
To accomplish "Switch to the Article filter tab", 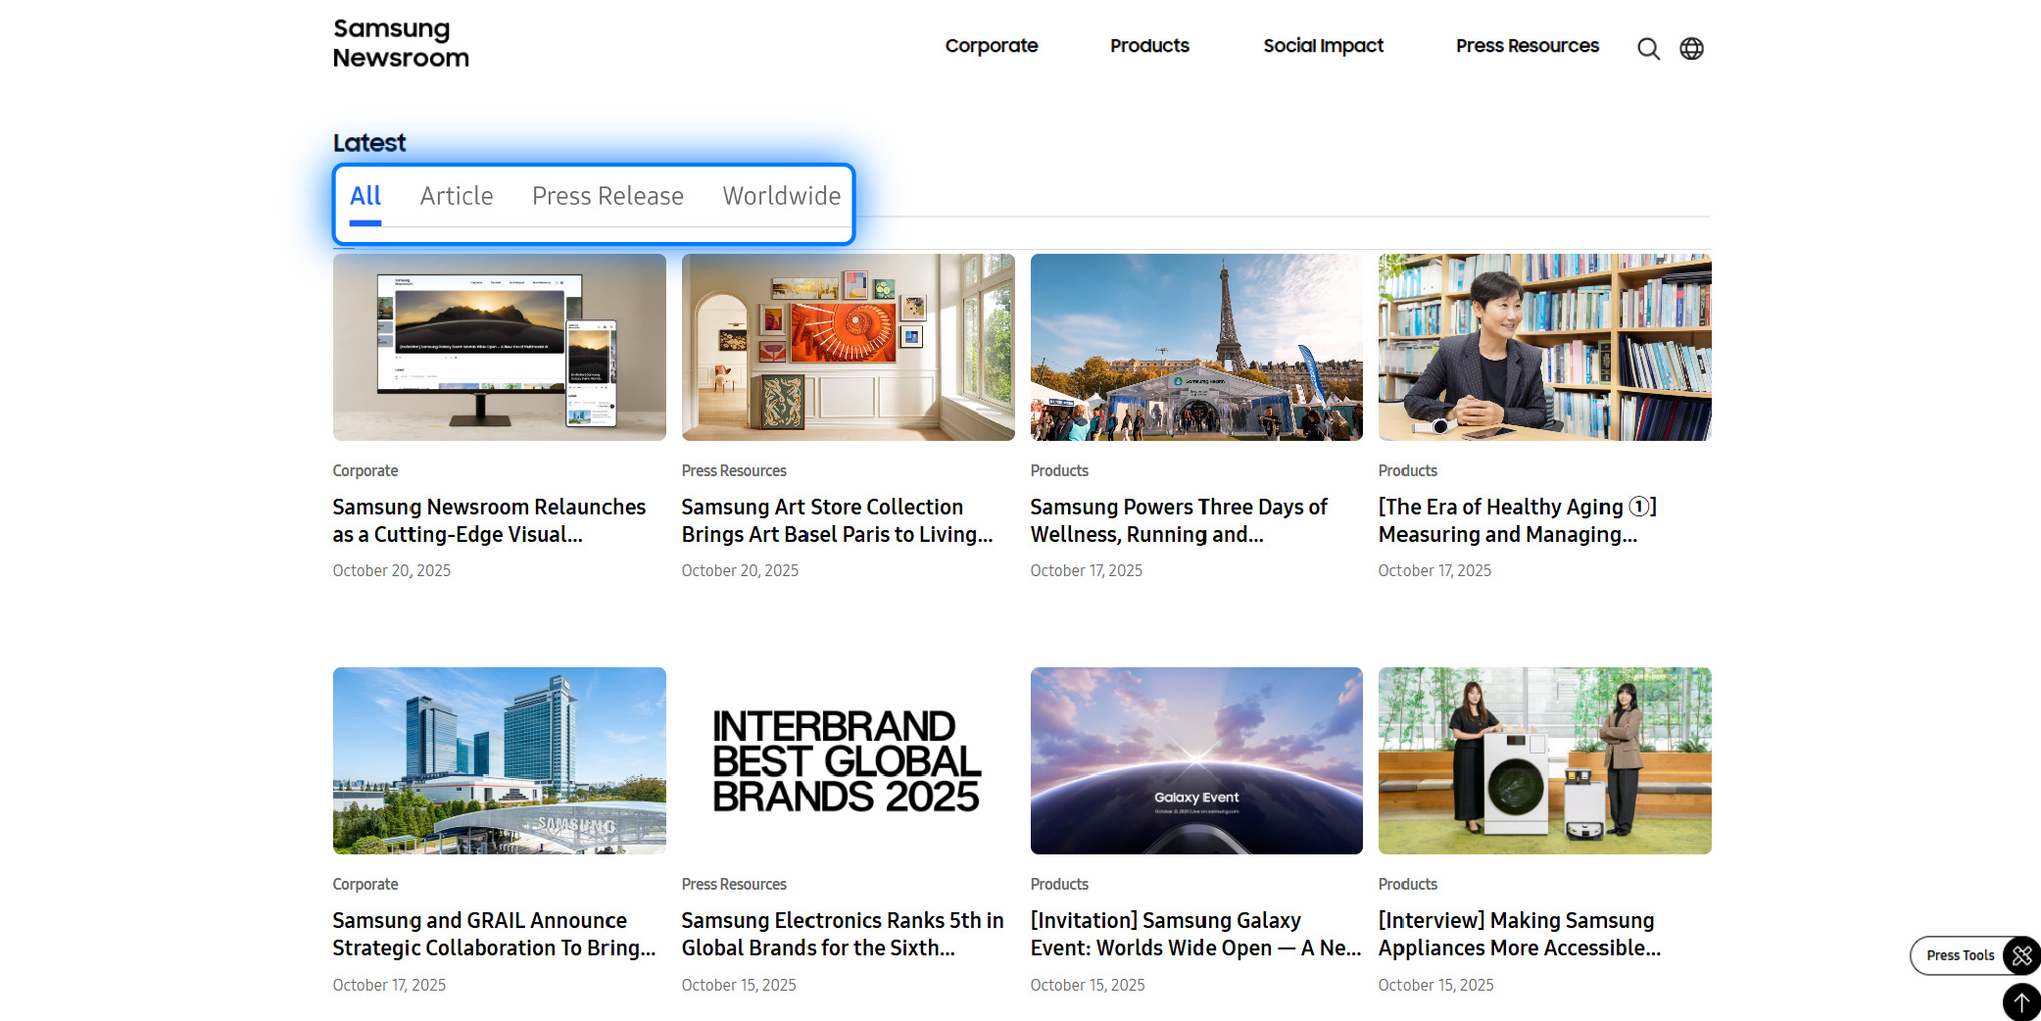I will (x=456, y=196).
